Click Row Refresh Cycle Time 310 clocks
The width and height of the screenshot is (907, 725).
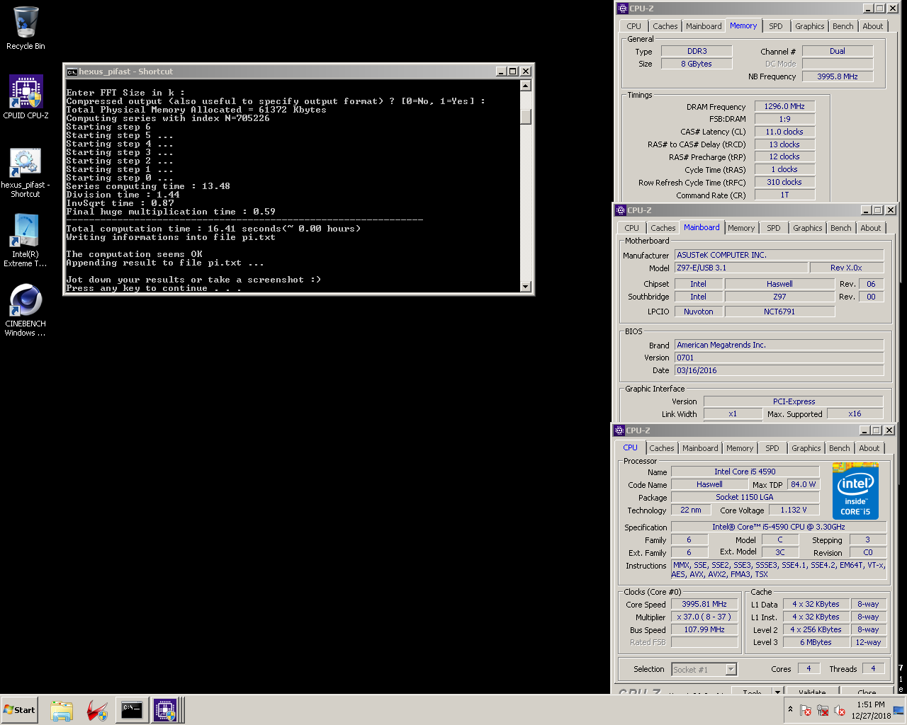tap(784, 182)
